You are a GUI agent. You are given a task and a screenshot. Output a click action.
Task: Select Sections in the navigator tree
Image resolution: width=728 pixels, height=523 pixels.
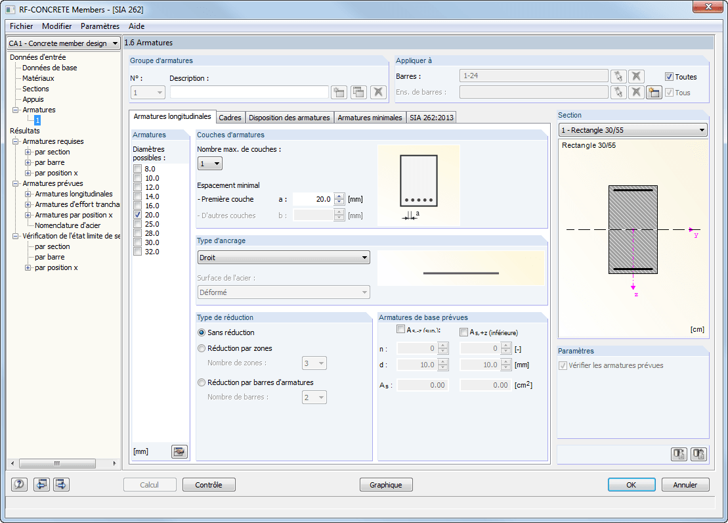[x=35, y=89]
